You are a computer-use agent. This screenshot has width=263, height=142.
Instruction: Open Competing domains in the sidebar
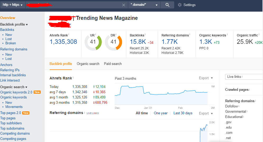pyautogui.click(x=15, y=134)
